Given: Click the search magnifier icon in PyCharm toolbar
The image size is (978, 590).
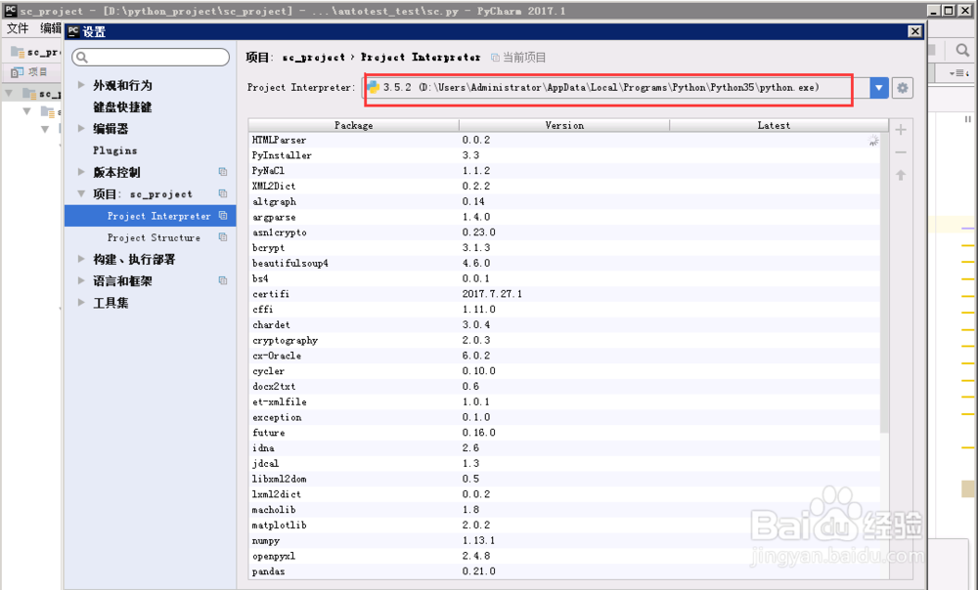Looking at the screenshot, I should [x=961, y=51].
